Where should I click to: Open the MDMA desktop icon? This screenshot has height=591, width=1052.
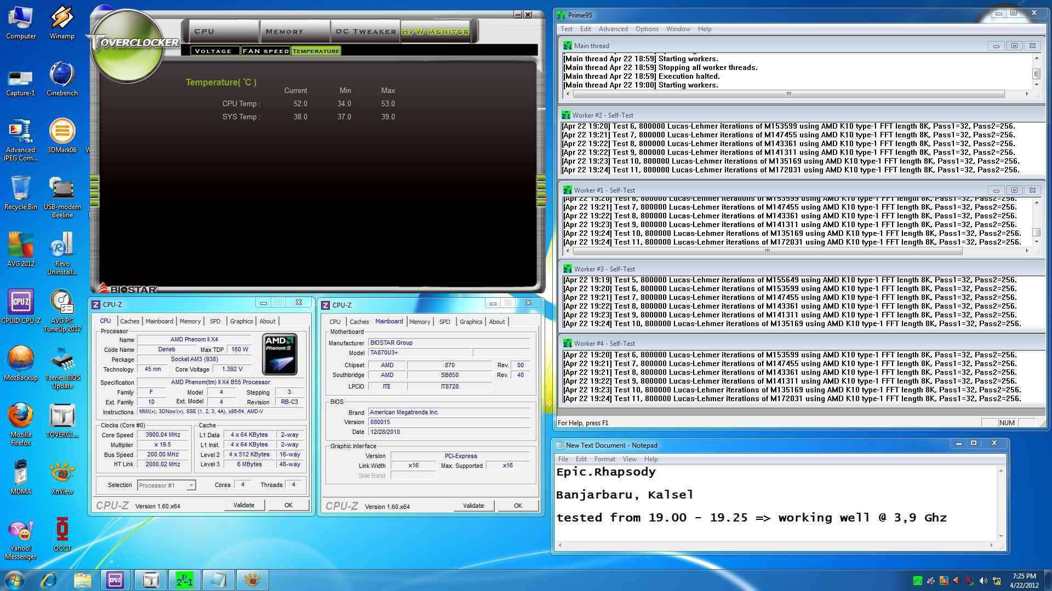(x=21, y=478)
